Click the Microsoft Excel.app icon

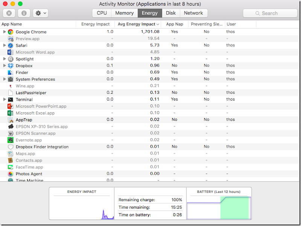pyautogui.click(x=11, y=113)
